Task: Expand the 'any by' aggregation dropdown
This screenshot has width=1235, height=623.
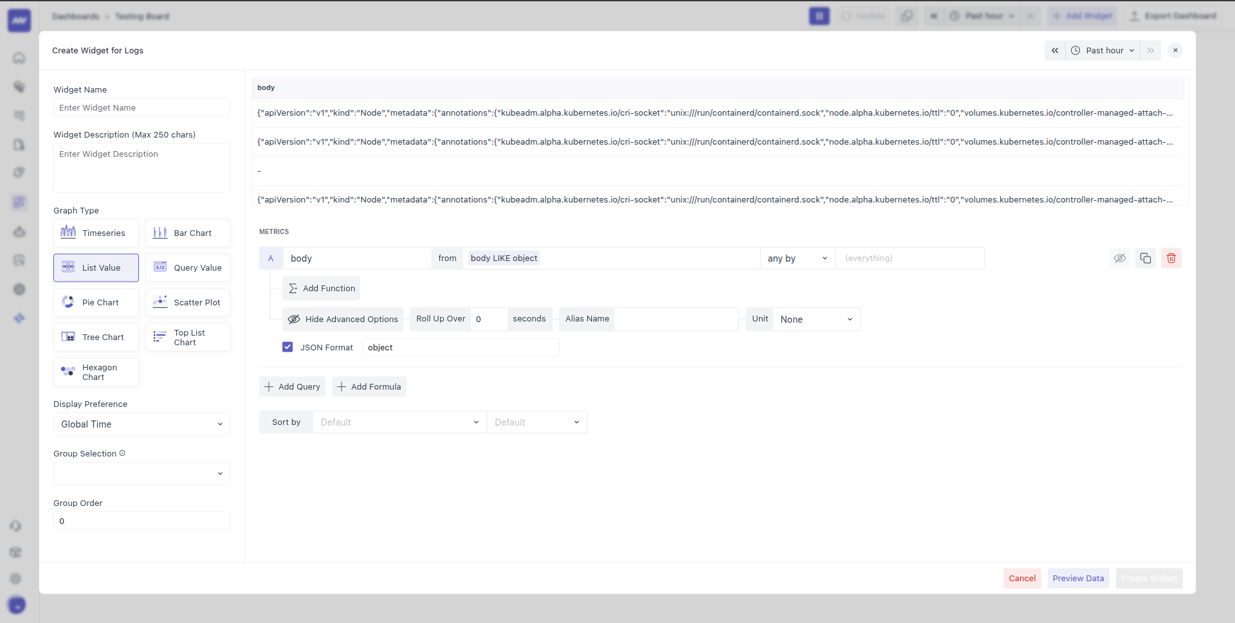Action: [797, 258]
